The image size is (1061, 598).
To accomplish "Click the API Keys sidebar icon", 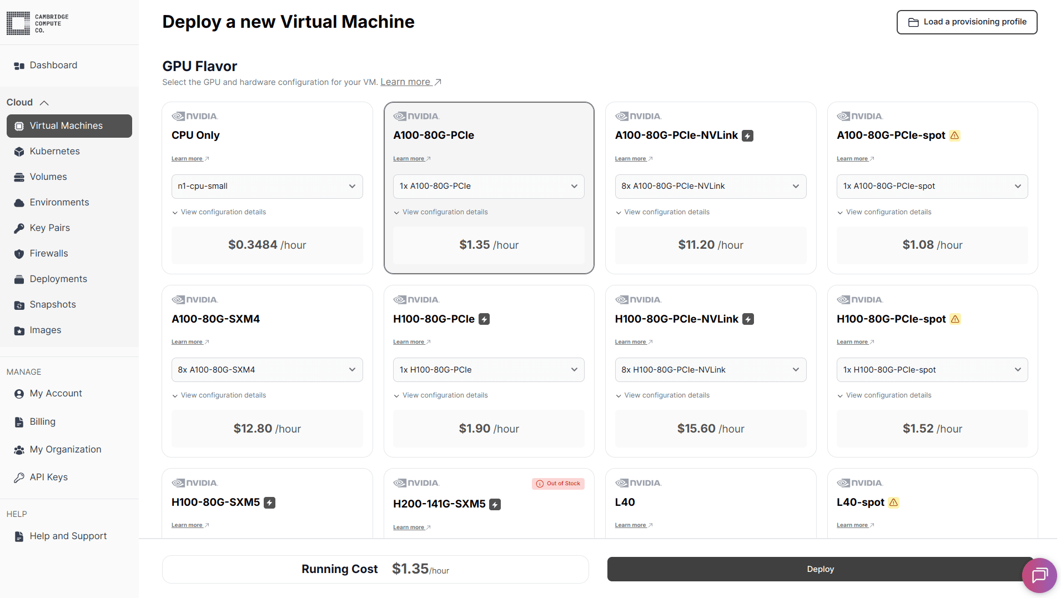I will tap(18, 476).
